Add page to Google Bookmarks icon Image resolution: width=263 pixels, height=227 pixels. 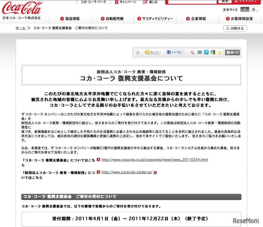pyautogui.click(x=213, y=52)
